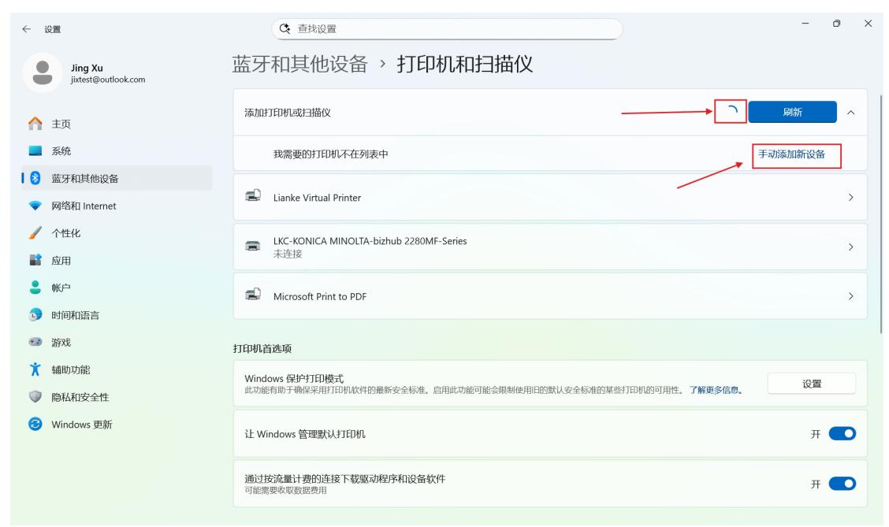Viewport: 889px width, 527px height.
Task: Open 帐户 settings page
Action: point(117,288)
